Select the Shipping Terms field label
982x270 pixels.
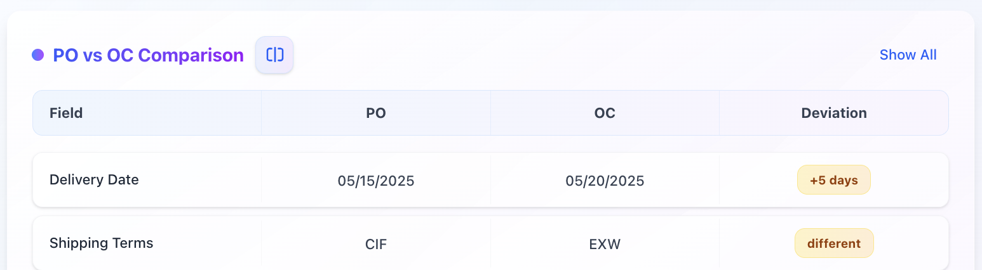[102, 243]
